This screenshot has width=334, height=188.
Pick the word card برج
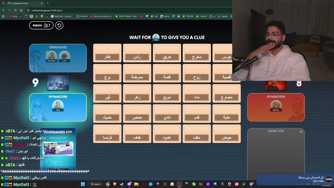click(x=107, y=73)
